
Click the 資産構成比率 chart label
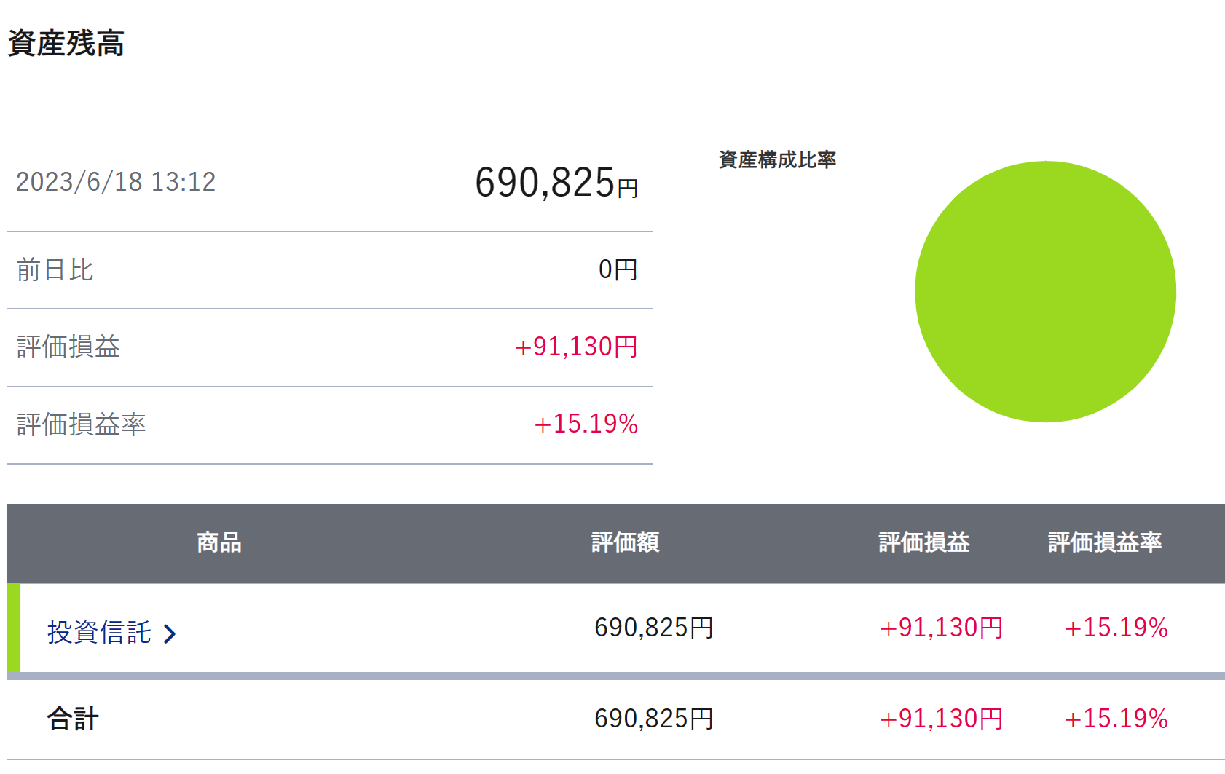[777, 159]
